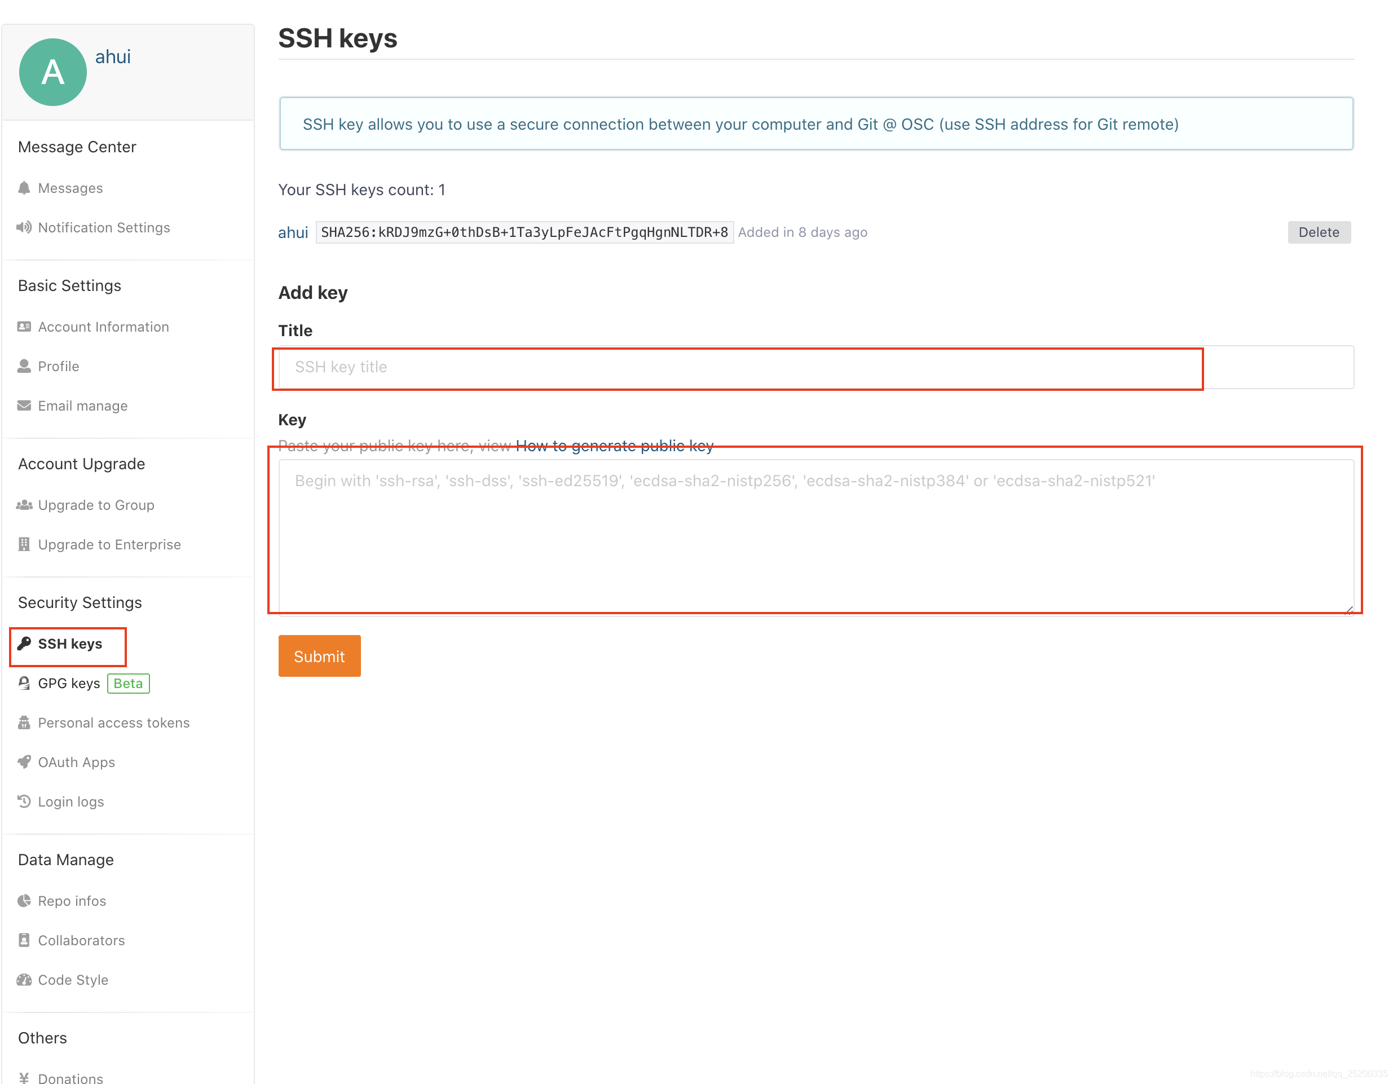Screen dimensions: 1393x1084
Task: Navigate to OAuth Apps settings
Action: [x=76, y=761]
